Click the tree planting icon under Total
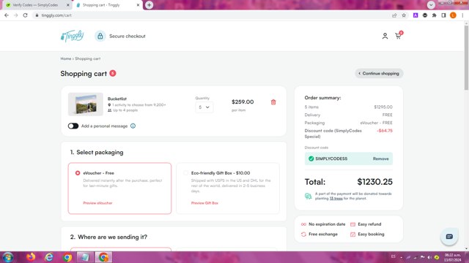Image resolution: width=469 pixels, height=263 pixels. (308, 196)
